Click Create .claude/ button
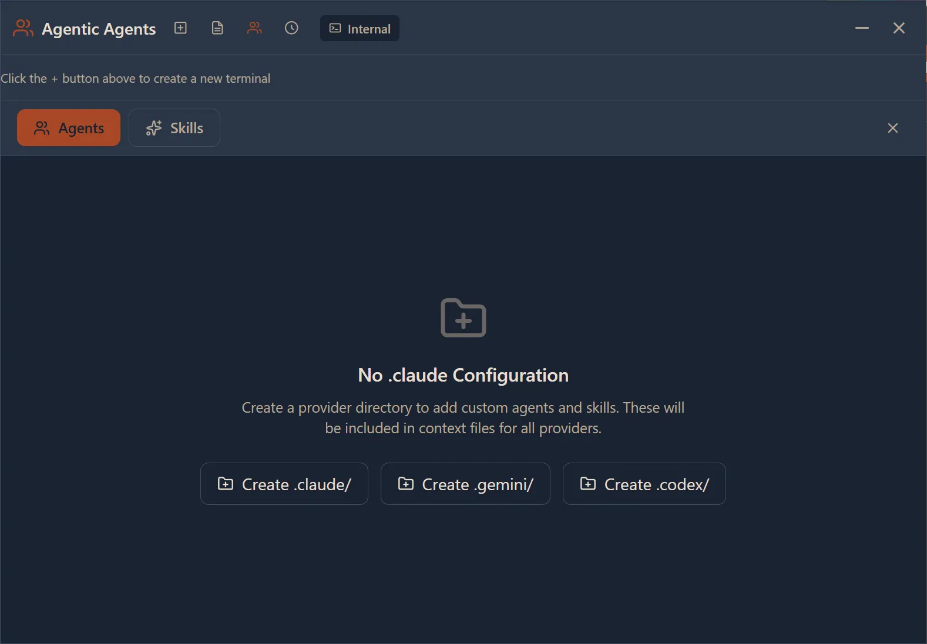The width and height of the screenshot is (927, 644). (284, 484)
